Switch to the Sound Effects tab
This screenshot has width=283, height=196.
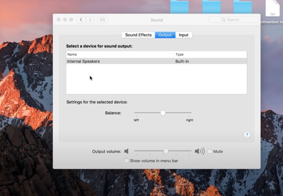tap(138, 35)
